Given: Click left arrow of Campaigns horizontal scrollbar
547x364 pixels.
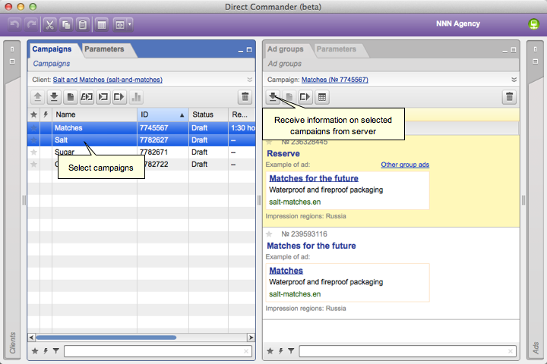Looking at the screenshot, I should point(31,337).
